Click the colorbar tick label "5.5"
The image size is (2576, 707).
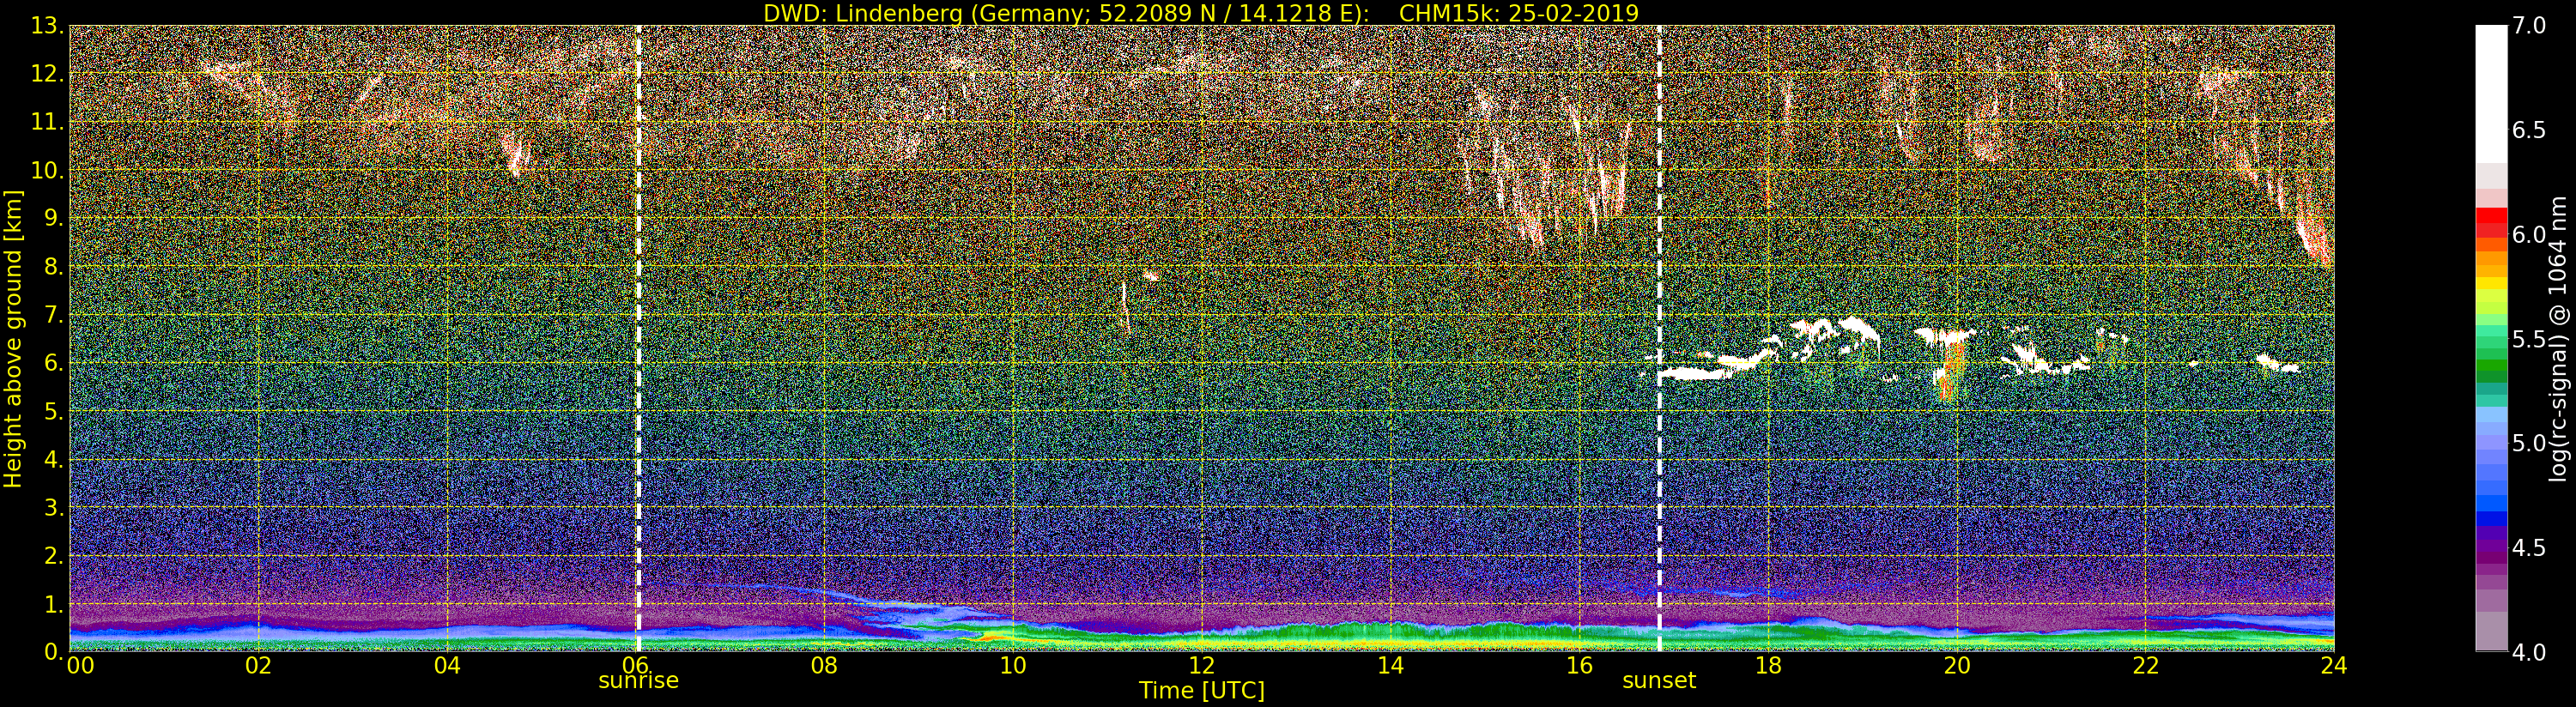[x=2529, y=339]
